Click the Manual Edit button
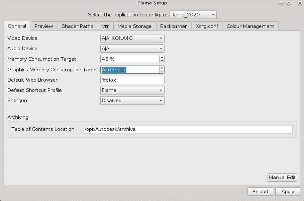The height and width of the screenshot is (201, 304). pyautogui.click(x=282, y=177)
